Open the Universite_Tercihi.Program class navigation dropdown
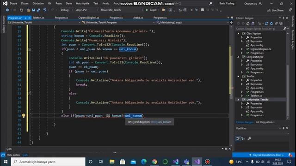This screenshot has height=166, width=296. point(118,23)
